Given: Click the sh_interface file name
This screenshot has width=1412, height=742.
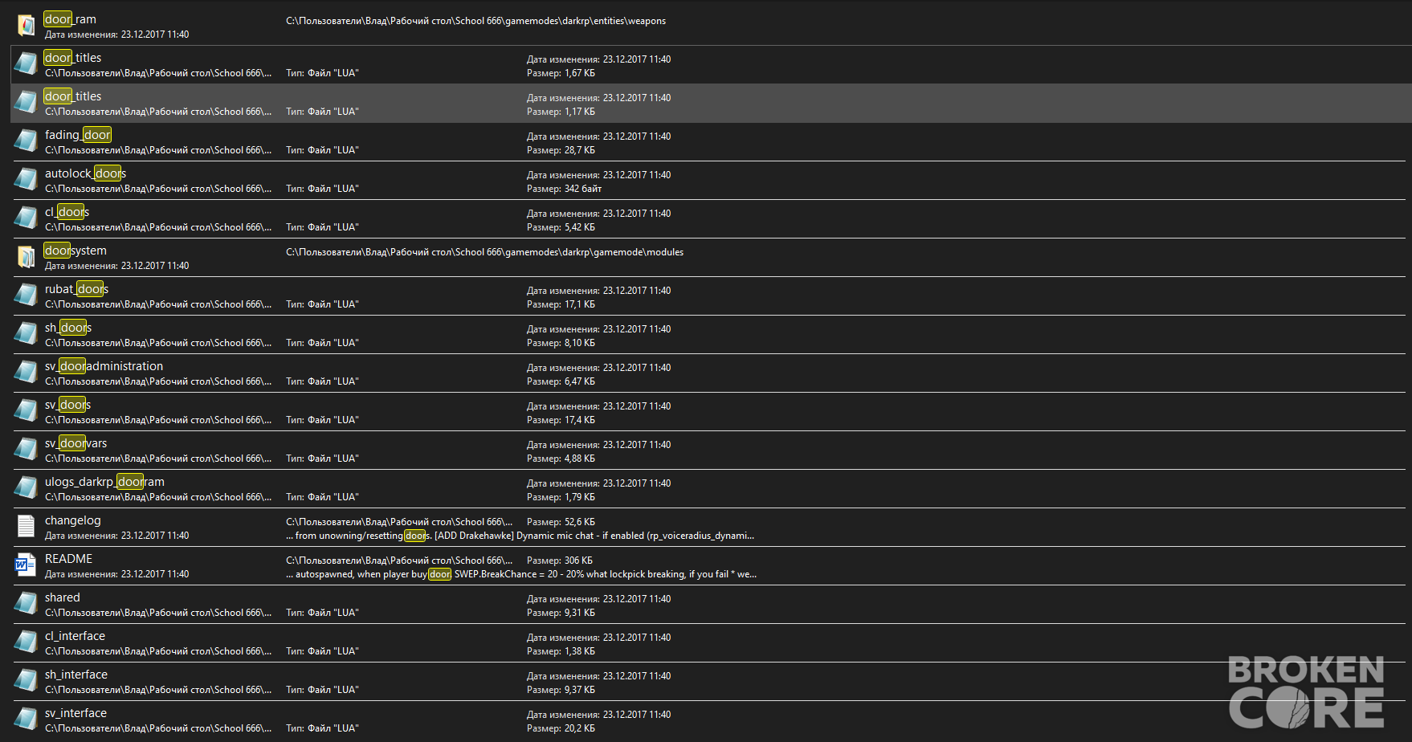Looking at the screenshot, I should [76, 675].
